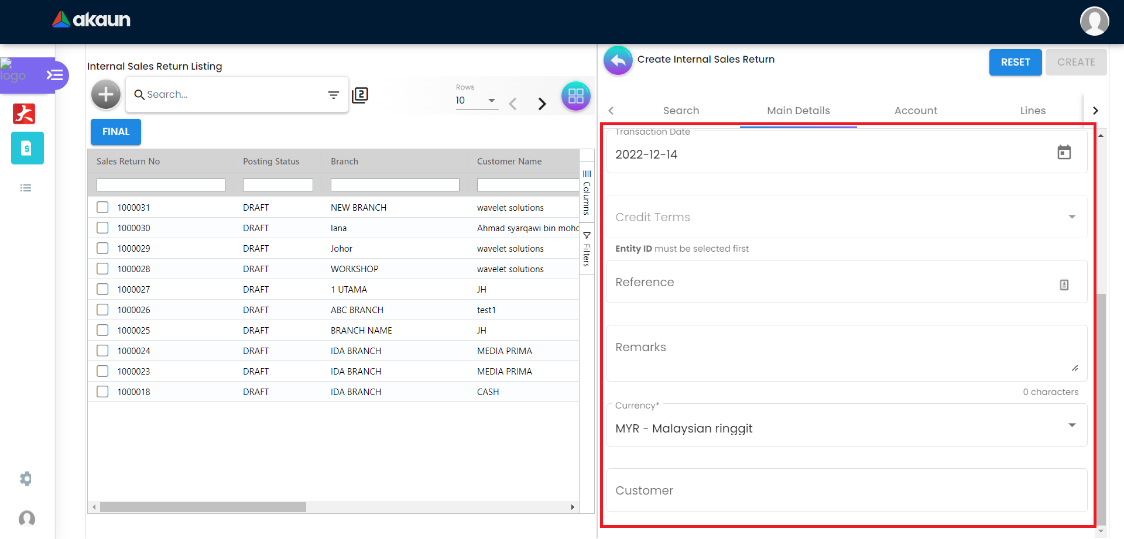Click the user profile avatar in header
The image size is (1124, 539).
(x=1094, y=22)
